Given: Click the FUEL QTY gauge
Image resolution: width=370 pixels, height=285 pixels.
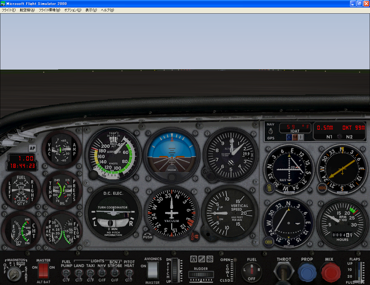Looking at the screenshot, I should 21,191.
